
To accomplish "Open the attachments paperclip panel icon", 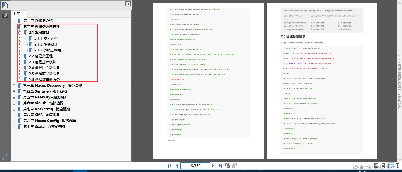I will coord(5,157).
